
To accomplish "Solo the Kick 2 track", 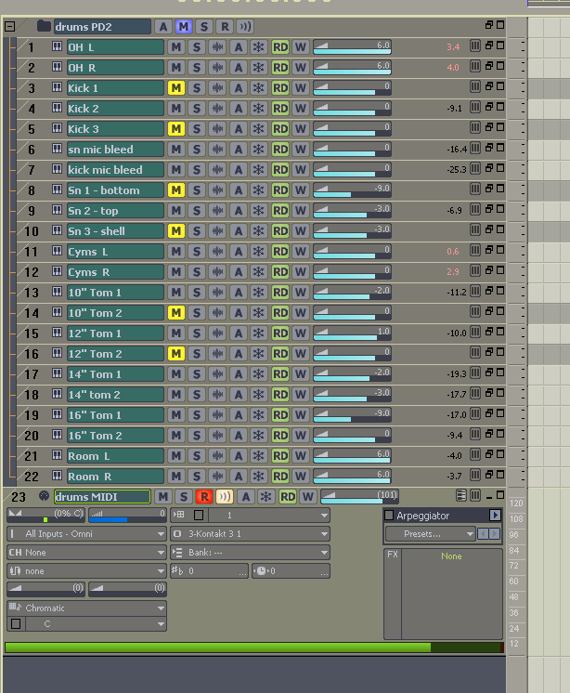I will (x=197, y=109).
